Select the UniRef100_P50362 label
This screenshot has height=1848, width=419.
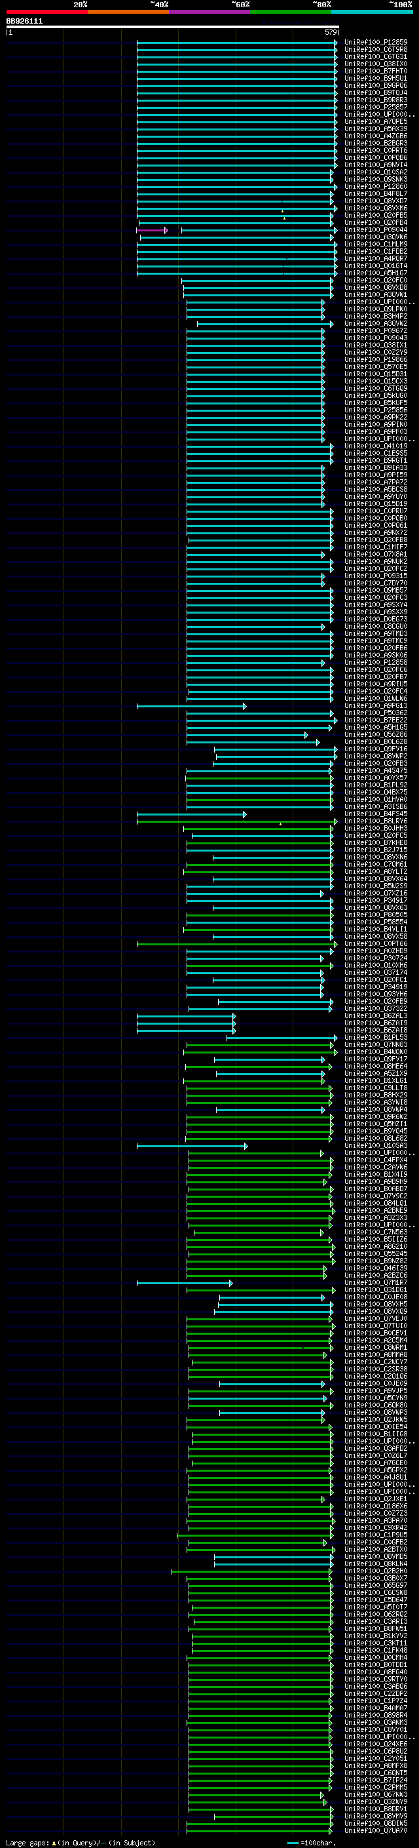tap(376, 713)
